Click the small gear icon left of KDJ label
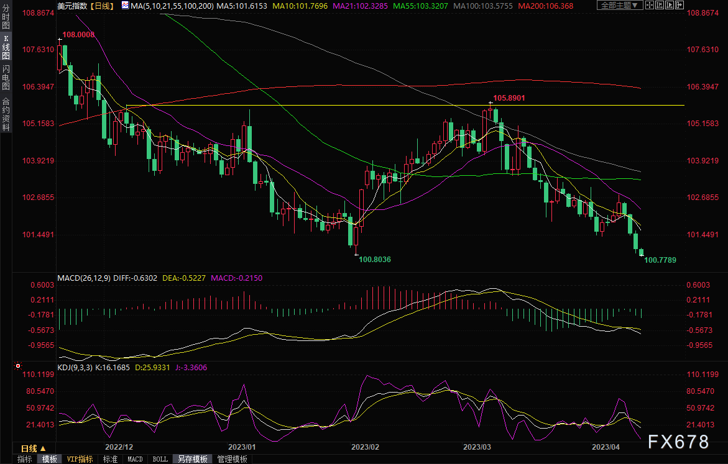Screen dimensions: 728x464 [x=18, y=366]
